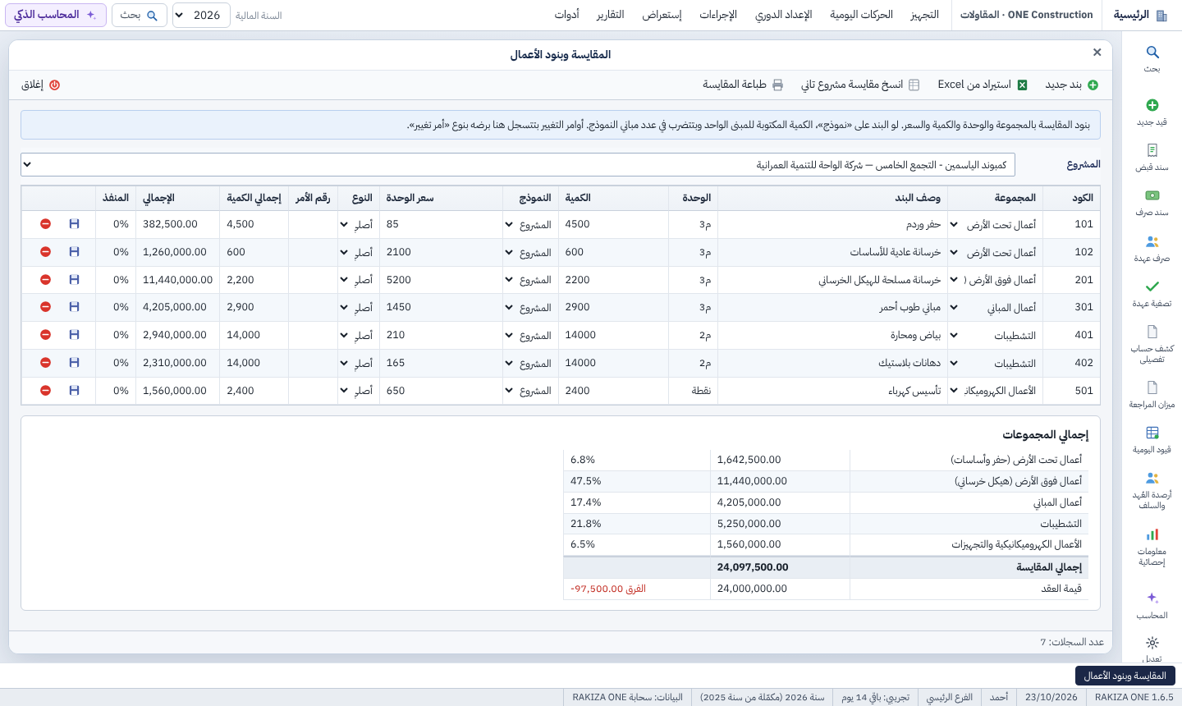Save row 101 حفر وردم
Viewport: 1182px width, 706px height.
pyautogui.click(x=74, y=224)
